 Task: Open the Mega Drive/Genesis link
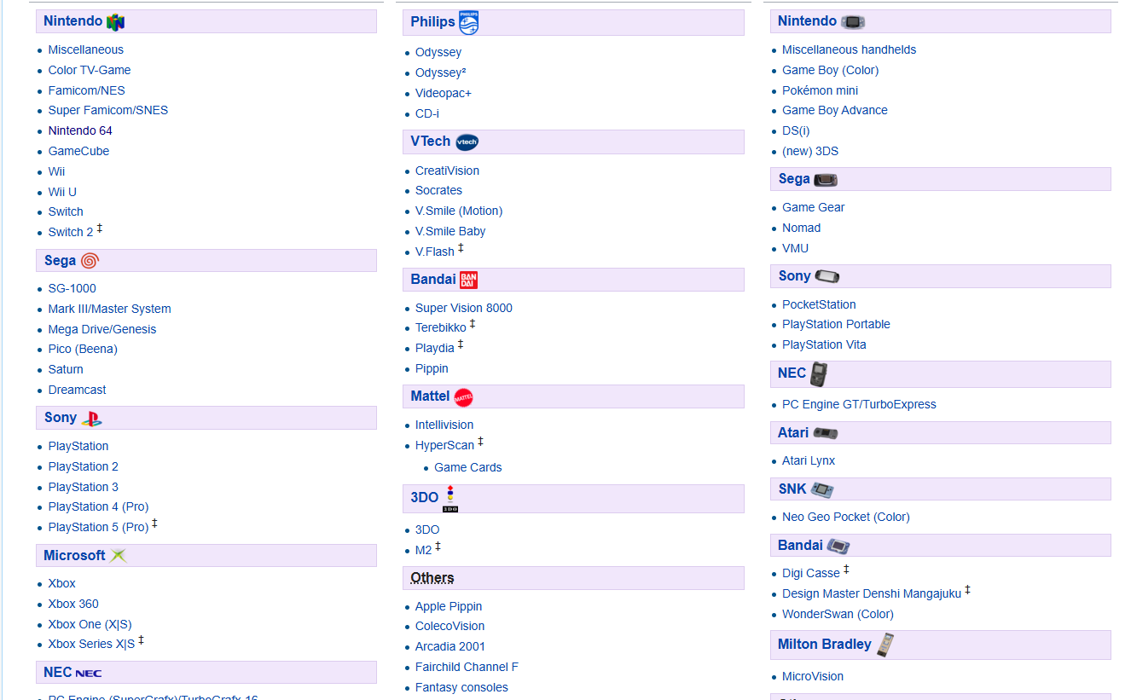102,329
